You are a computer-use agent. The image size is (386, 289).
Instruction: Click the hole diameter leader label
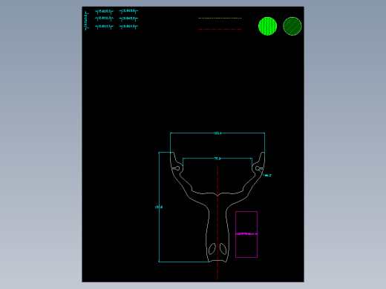[x=268, y=176]
